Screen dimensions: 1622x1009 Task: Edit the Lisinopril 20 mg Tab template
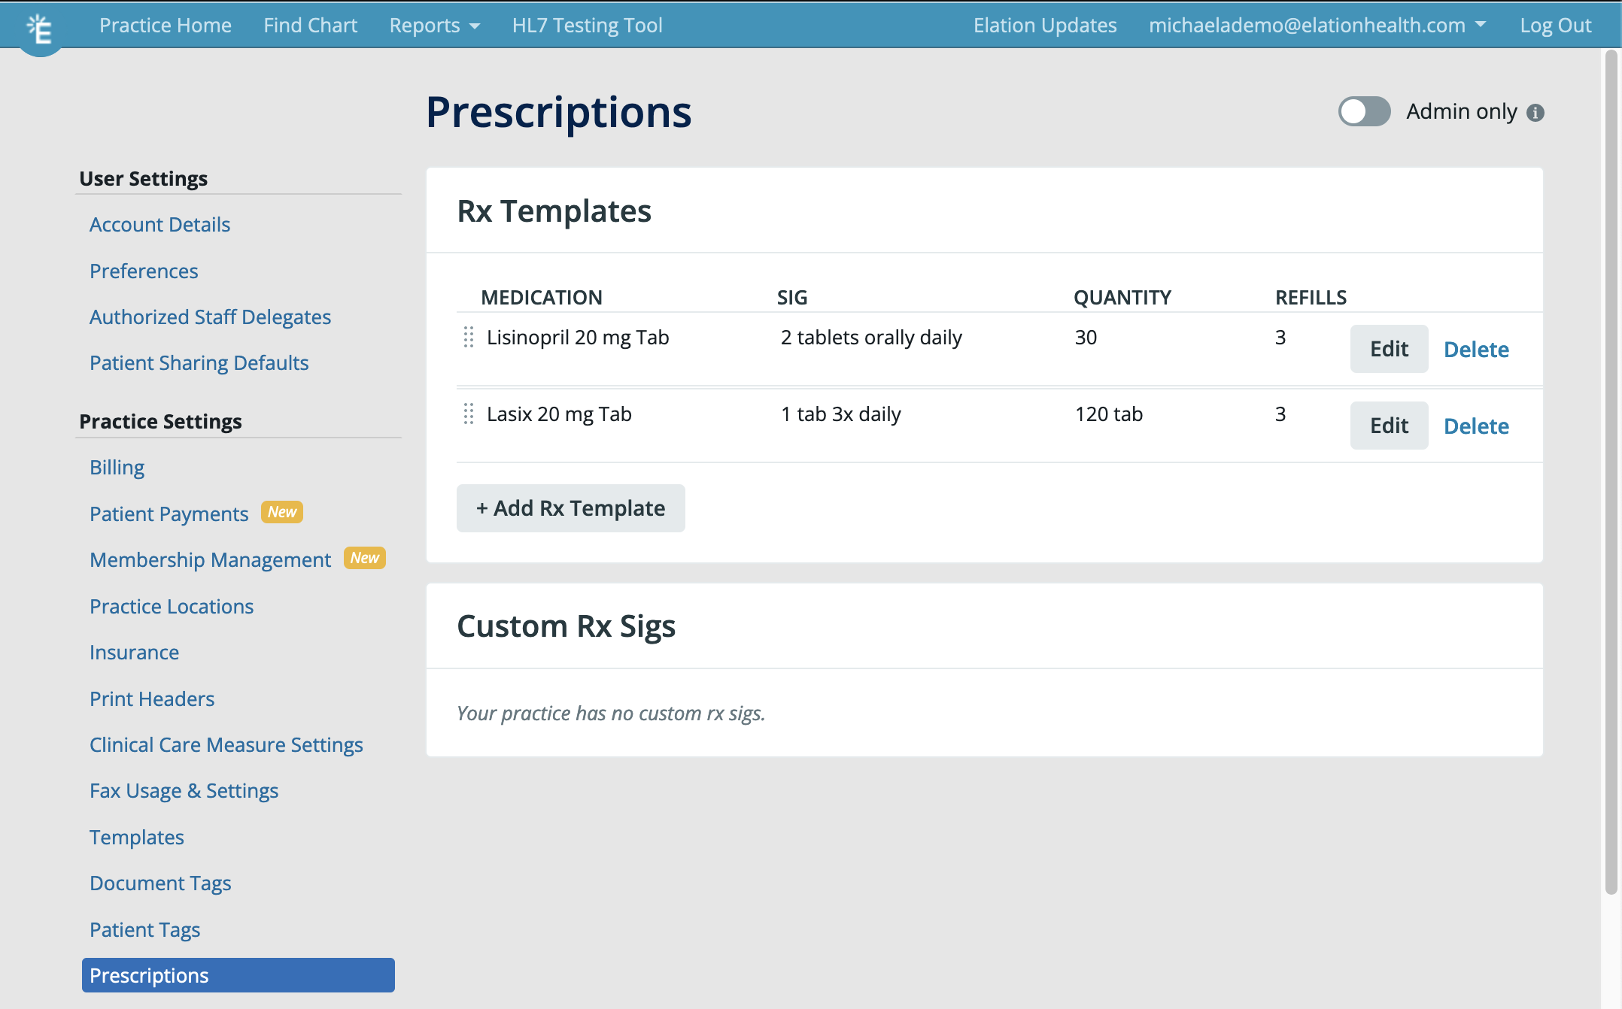point(1388,348)
